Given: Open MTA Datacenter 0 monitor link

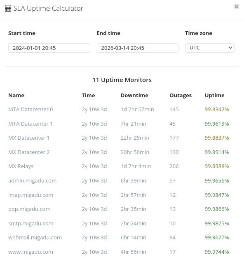Looking at the screenshot, I should click(x=30, y=110).
